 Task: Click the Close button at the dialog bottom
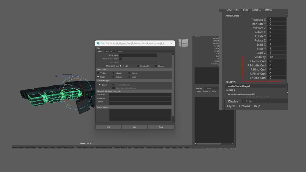(160, 127)
